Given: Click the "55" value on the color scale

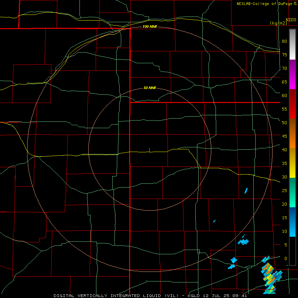Looking at the screenshot, I should (x=284, y=109).
